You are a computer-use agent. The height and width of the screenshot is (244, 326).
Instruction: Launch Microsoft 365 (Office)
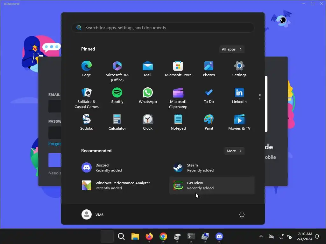pos(117,71)
